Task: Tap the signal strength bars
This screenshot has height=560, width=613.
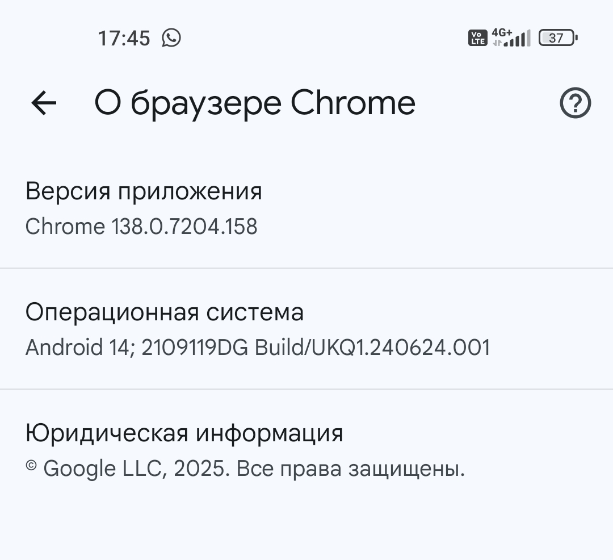Action: coord(519,40)
